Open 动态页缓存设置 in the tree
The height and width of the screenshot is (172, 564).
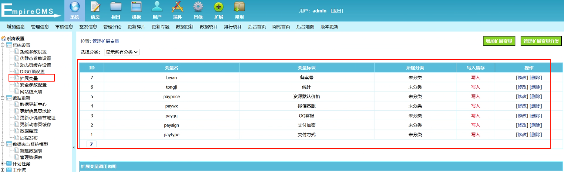click(36, 65)
